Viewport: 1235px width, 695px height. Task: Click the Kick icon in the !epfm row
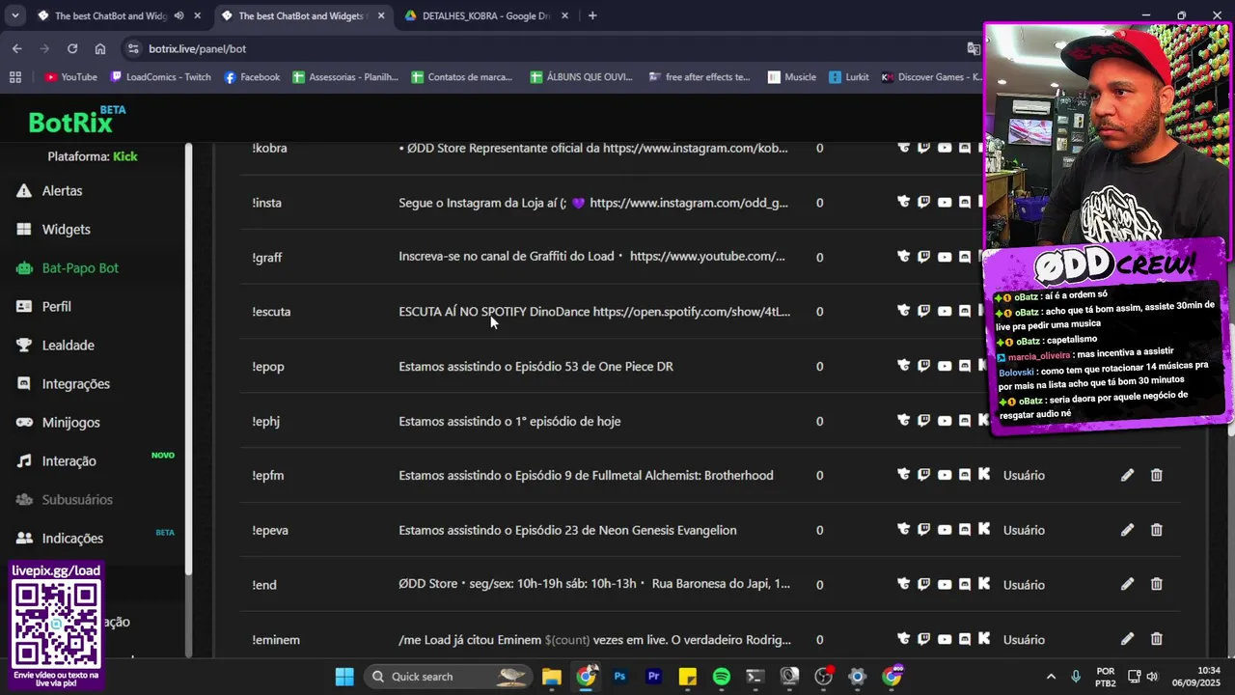click(984, 474)
